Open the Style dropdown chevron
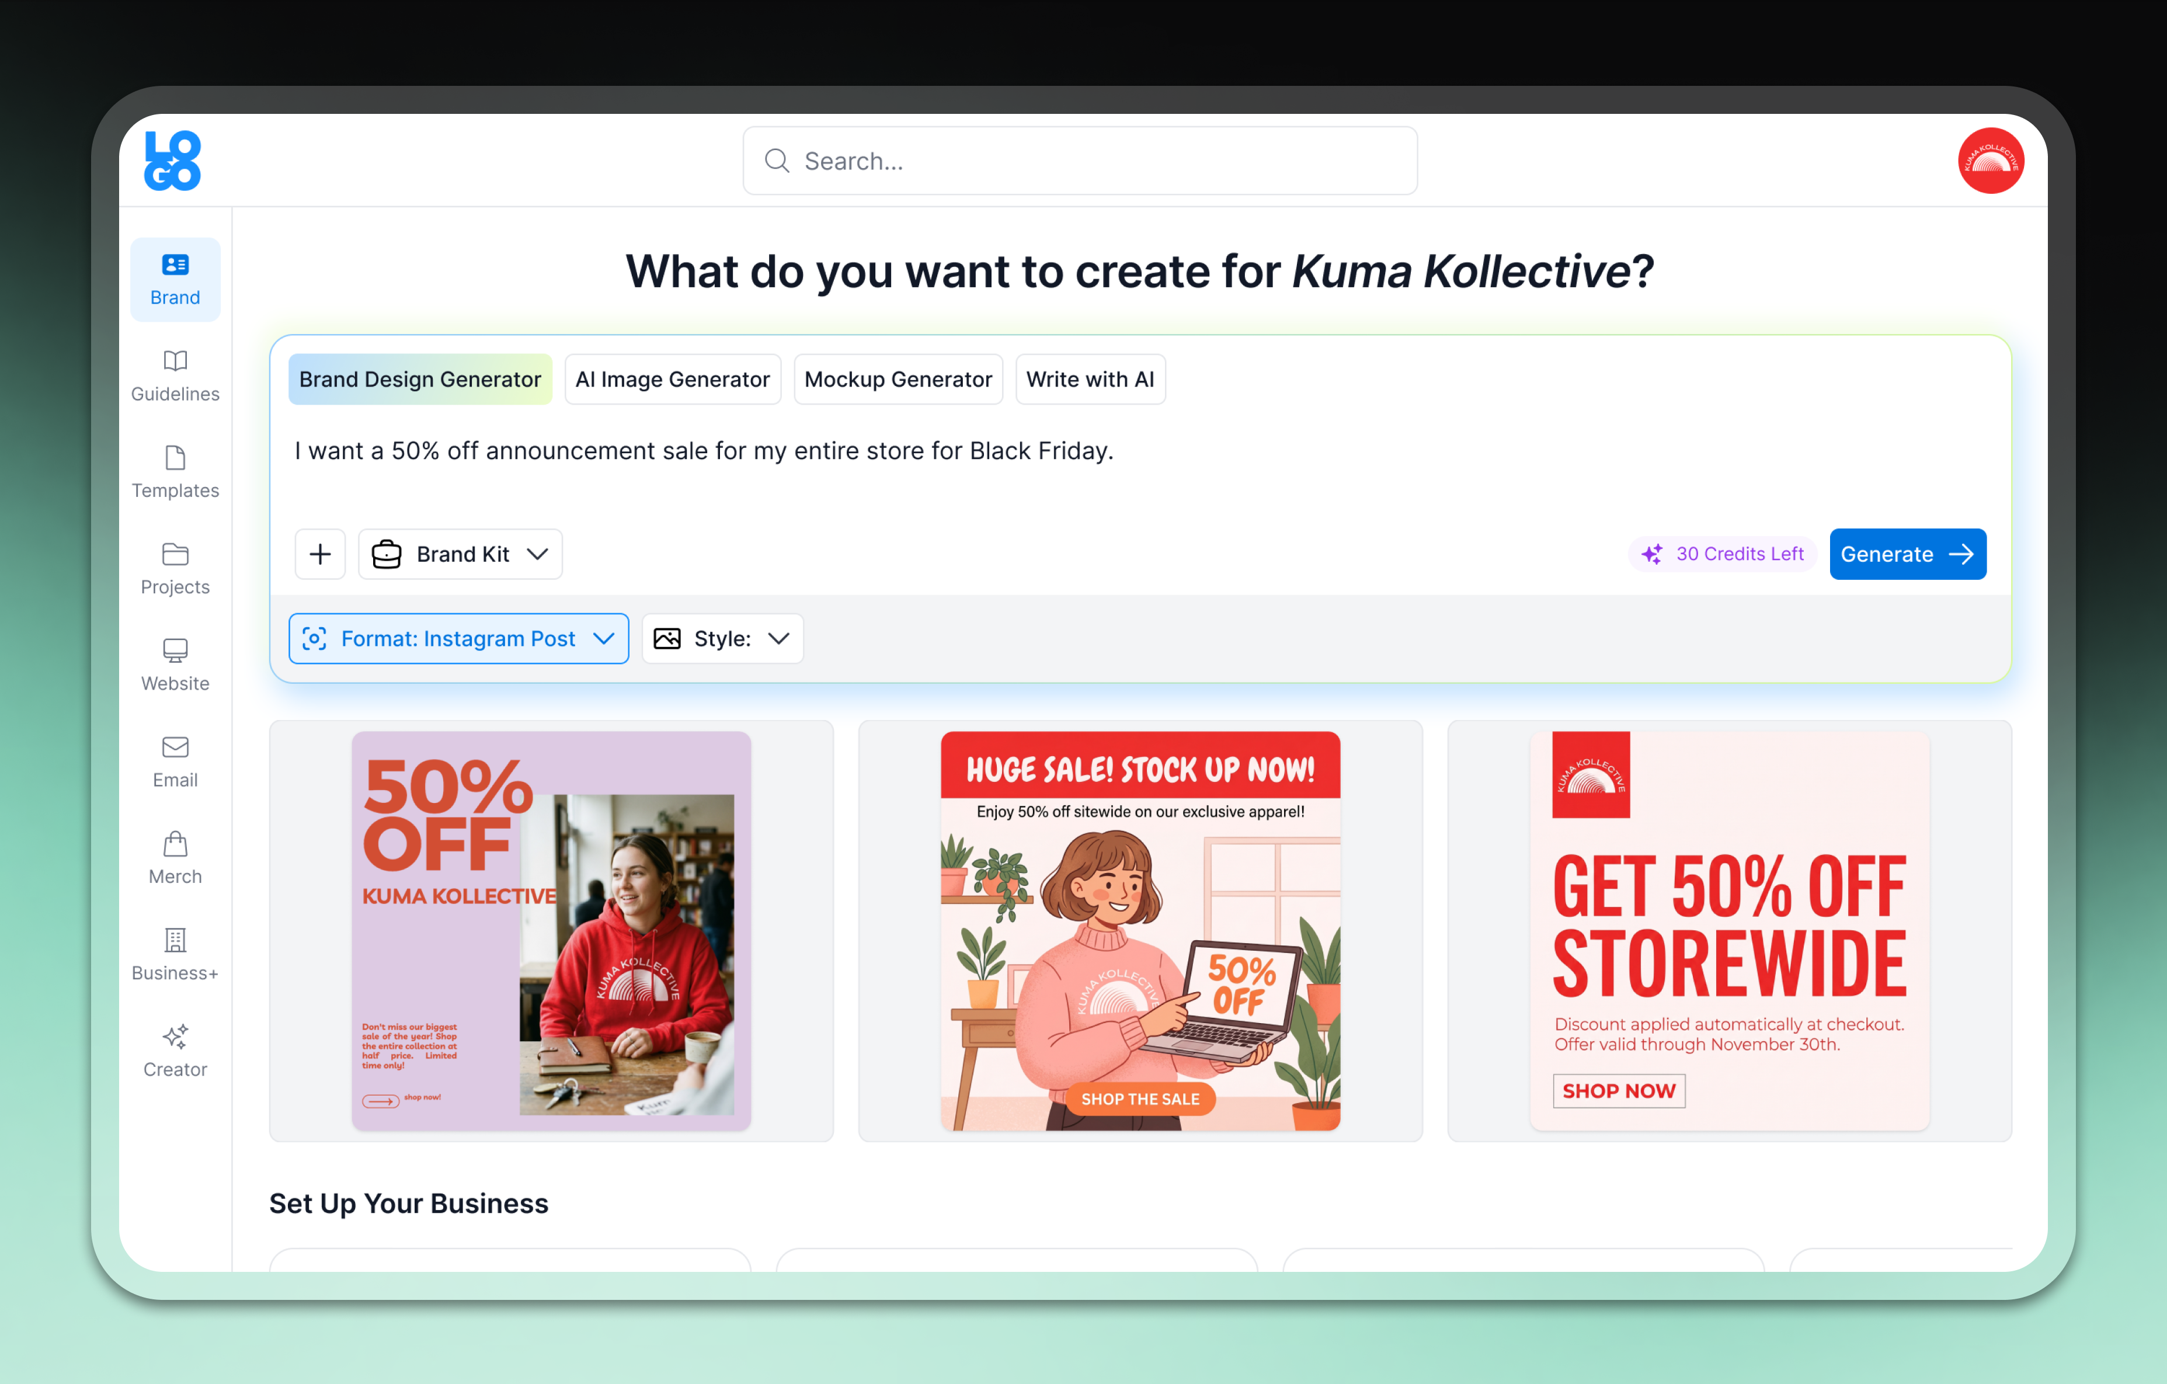Image resolution: width=2167 pixels, height=1384 pixels. 778,639
